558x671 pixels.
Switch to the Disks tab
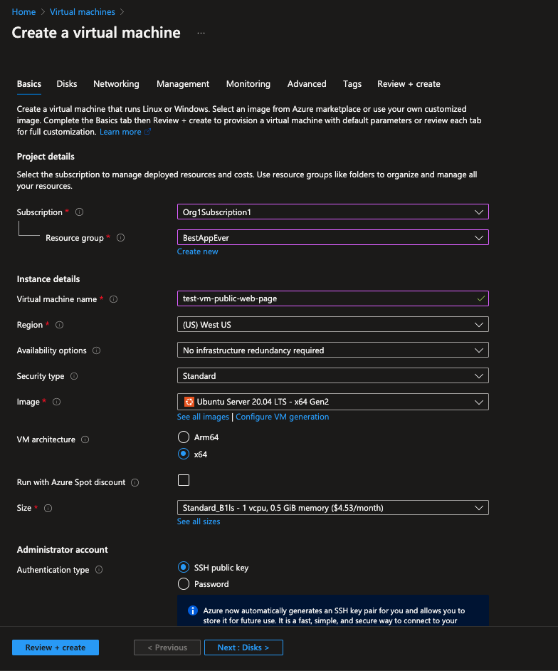click(67, 84)
